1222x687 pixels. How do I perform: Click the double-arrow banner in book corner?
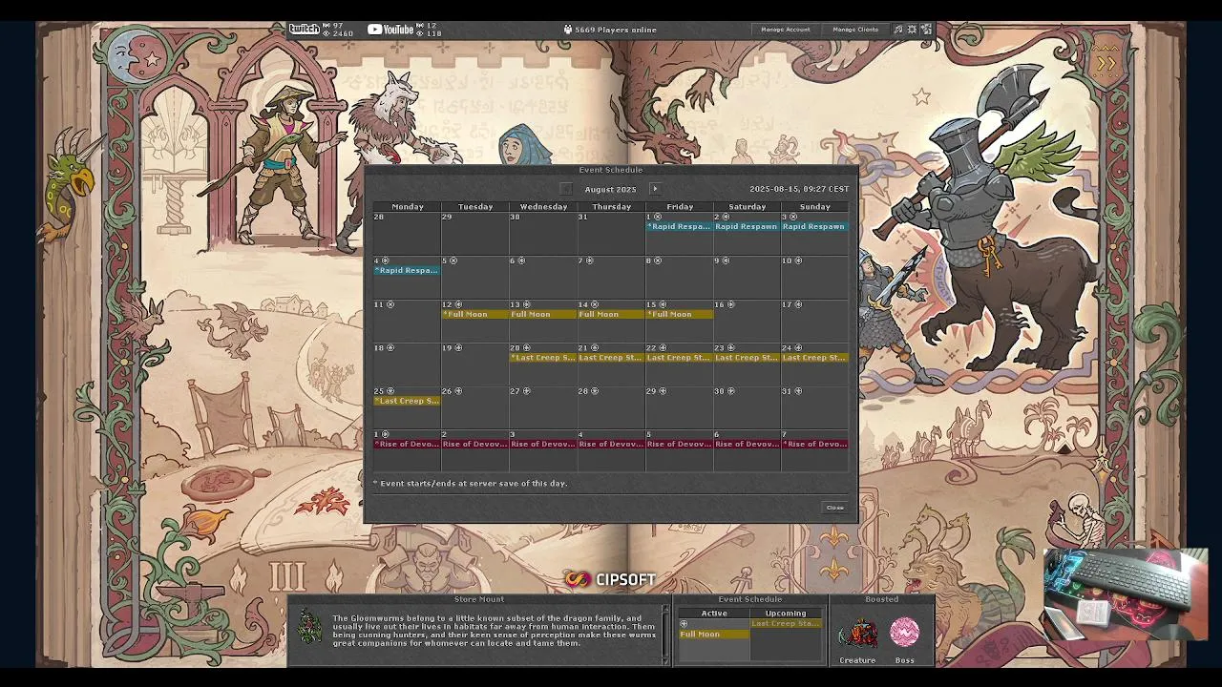point(1106,64)
